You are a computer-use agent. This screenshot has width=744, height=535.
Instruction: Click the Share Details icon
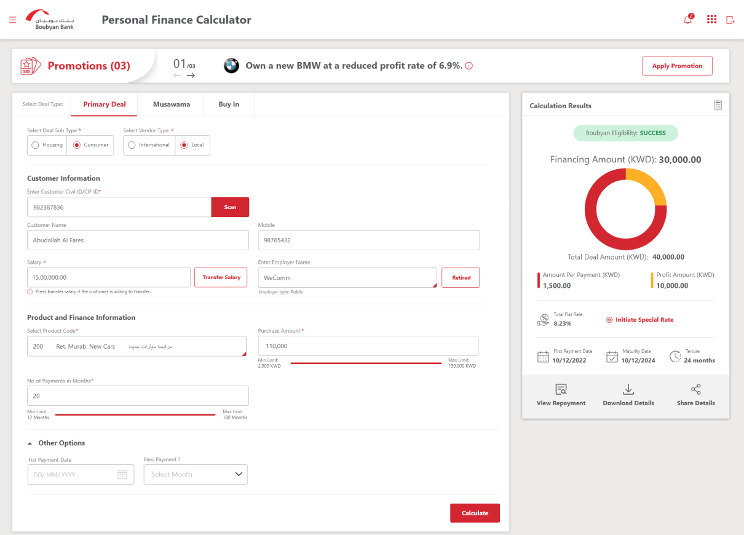(x=696, y=390)
